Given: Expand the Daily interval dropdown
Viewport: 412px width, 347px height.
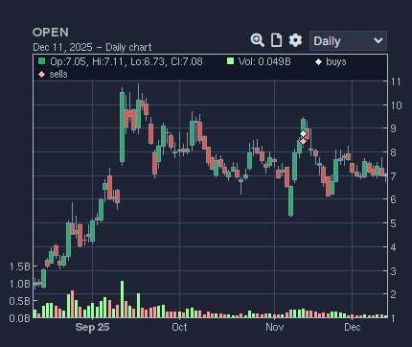Looking at the screenshot, I should click(348, 41).
